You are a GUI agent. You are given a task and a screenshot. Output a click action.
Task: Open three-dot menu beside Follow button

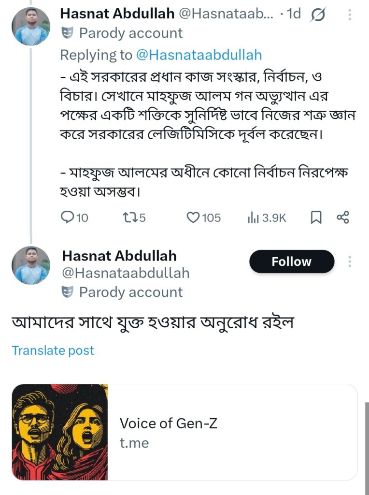click(350, 262)
